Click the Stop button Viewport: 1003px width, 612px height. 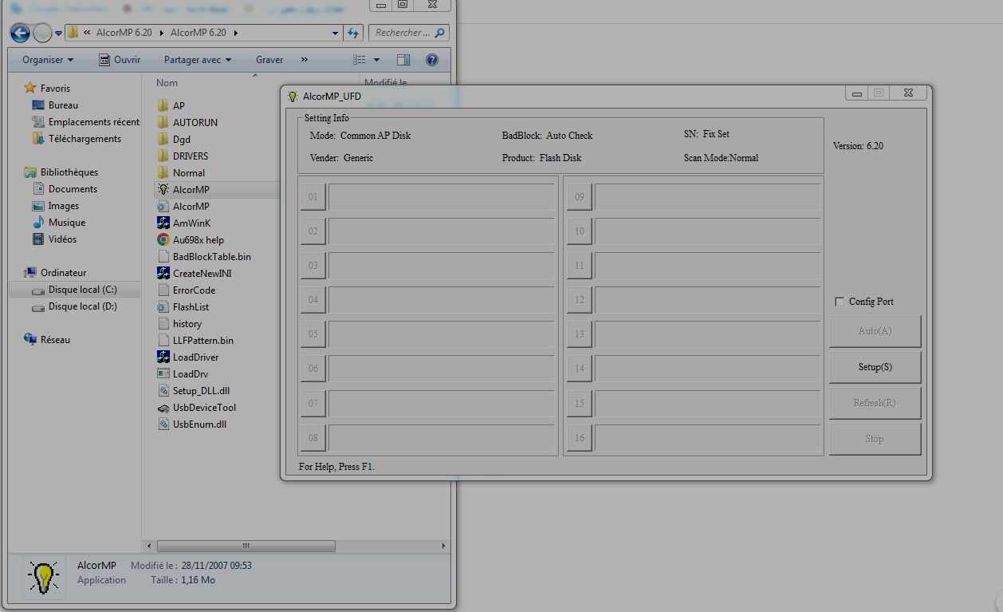[x=875, y=439]
